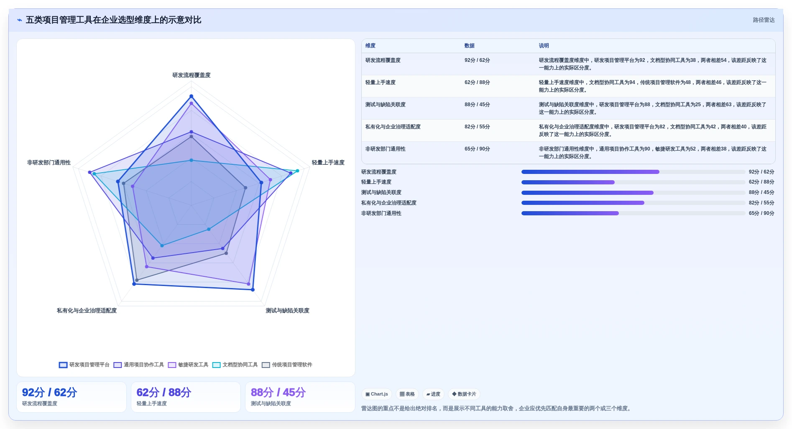Toggle 文档型协同工具 legend series

coord(235,365)
